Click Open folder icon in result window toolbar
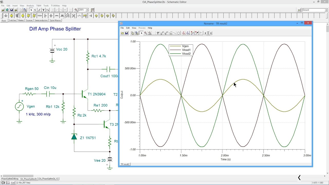This screenshot has height=185, width=329. [x=122, y=33]
